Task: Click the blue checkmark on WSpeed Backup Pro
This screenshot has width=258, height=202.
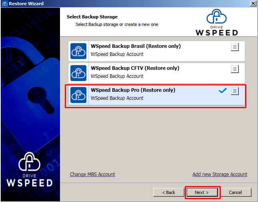Action: 223,91
